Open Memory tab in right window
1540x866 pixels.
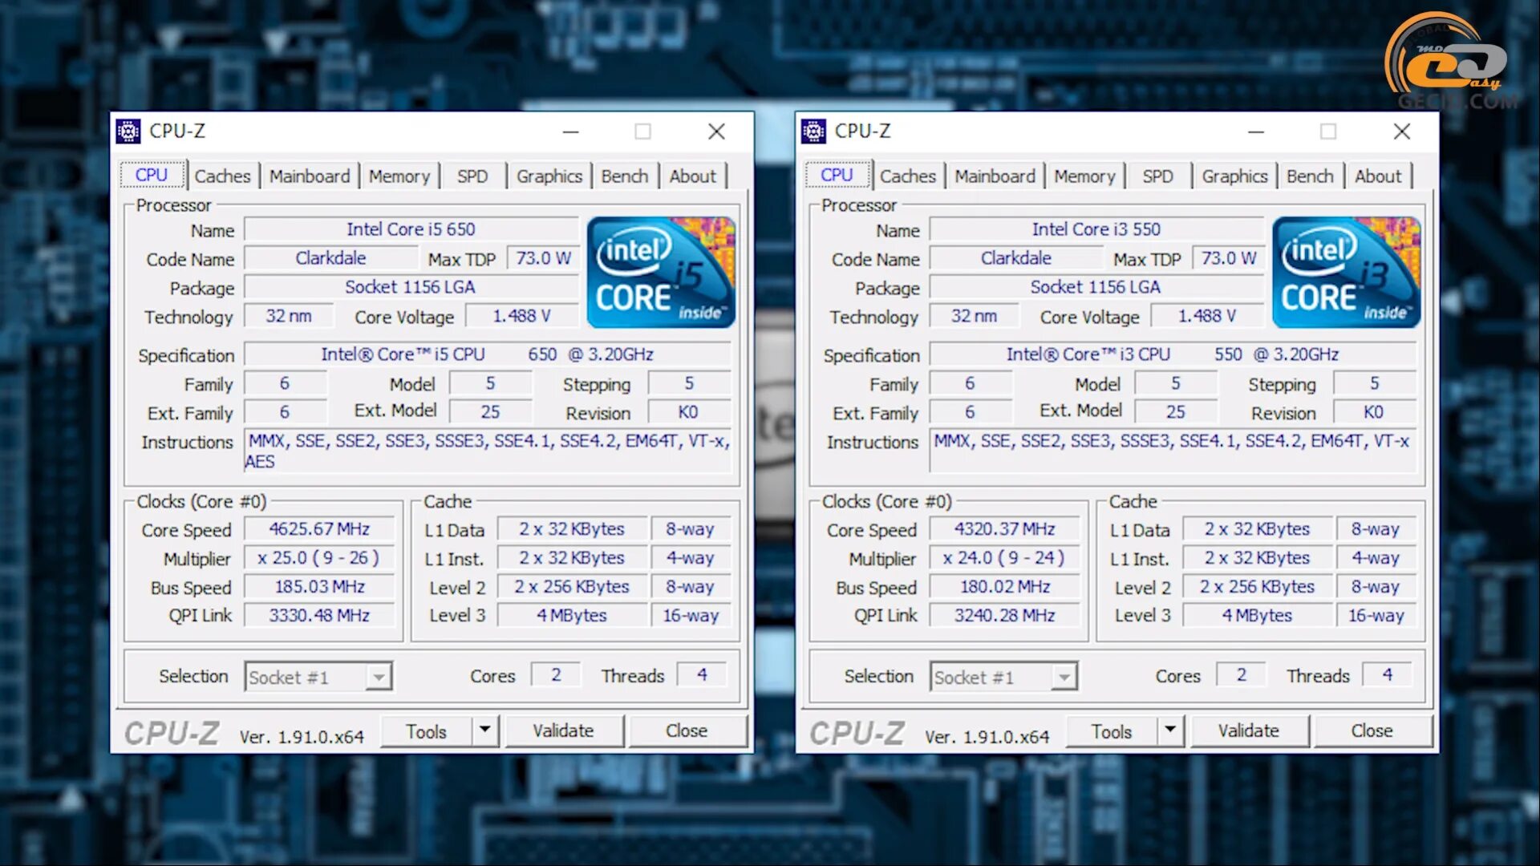point(1084,176)
